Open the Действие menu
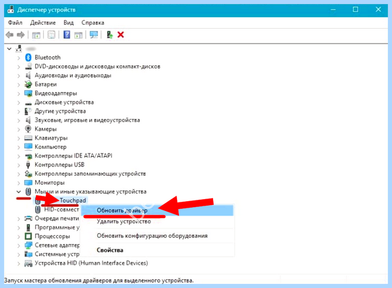Image resolution: width=392 pixels, height=288 pixels. coord(42,23)
